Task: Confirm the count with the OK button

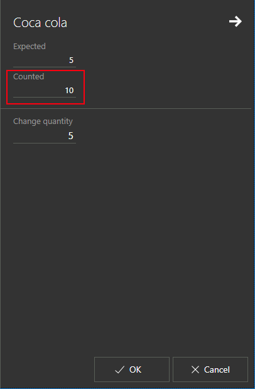Action: (x=132, y=369)
